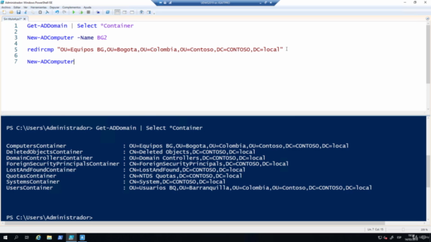Screen dimensions: 431x242
Task: Cut selection using the scissors icon
Action: pos(26,12)
